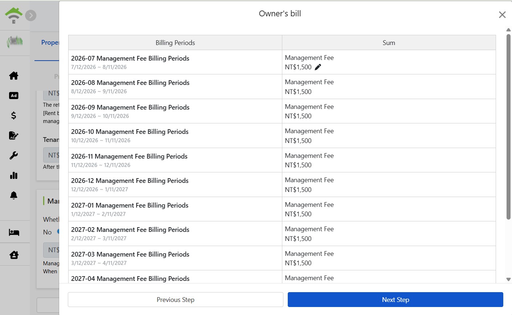The image size is (512, 315).
Task: Click the NT$1,500 amount in the 2026-12 row
Action: [x=298, y=190]
